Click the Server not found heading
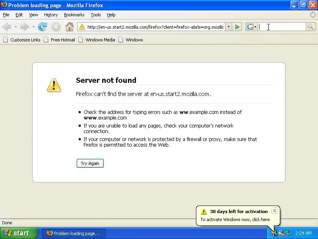This screenshot has height=239, width=318. point(106,80)
